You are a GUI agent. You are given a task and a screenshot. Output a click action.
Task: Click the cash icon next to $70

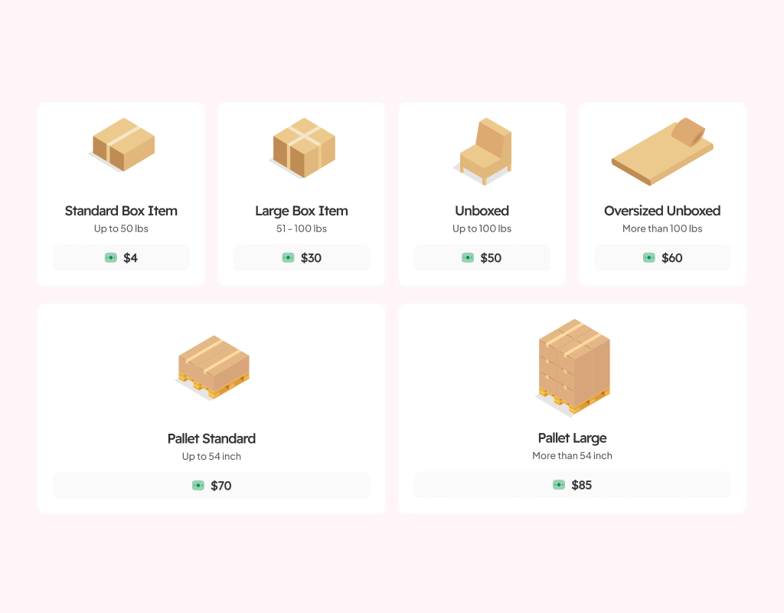pos(198,486)
